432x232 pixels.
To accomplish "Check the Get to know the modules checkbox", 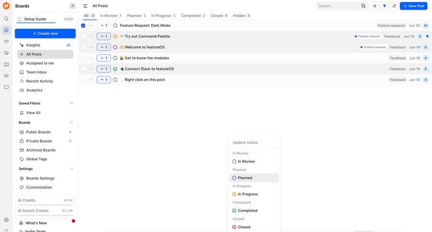I will (x=83, y=58).
